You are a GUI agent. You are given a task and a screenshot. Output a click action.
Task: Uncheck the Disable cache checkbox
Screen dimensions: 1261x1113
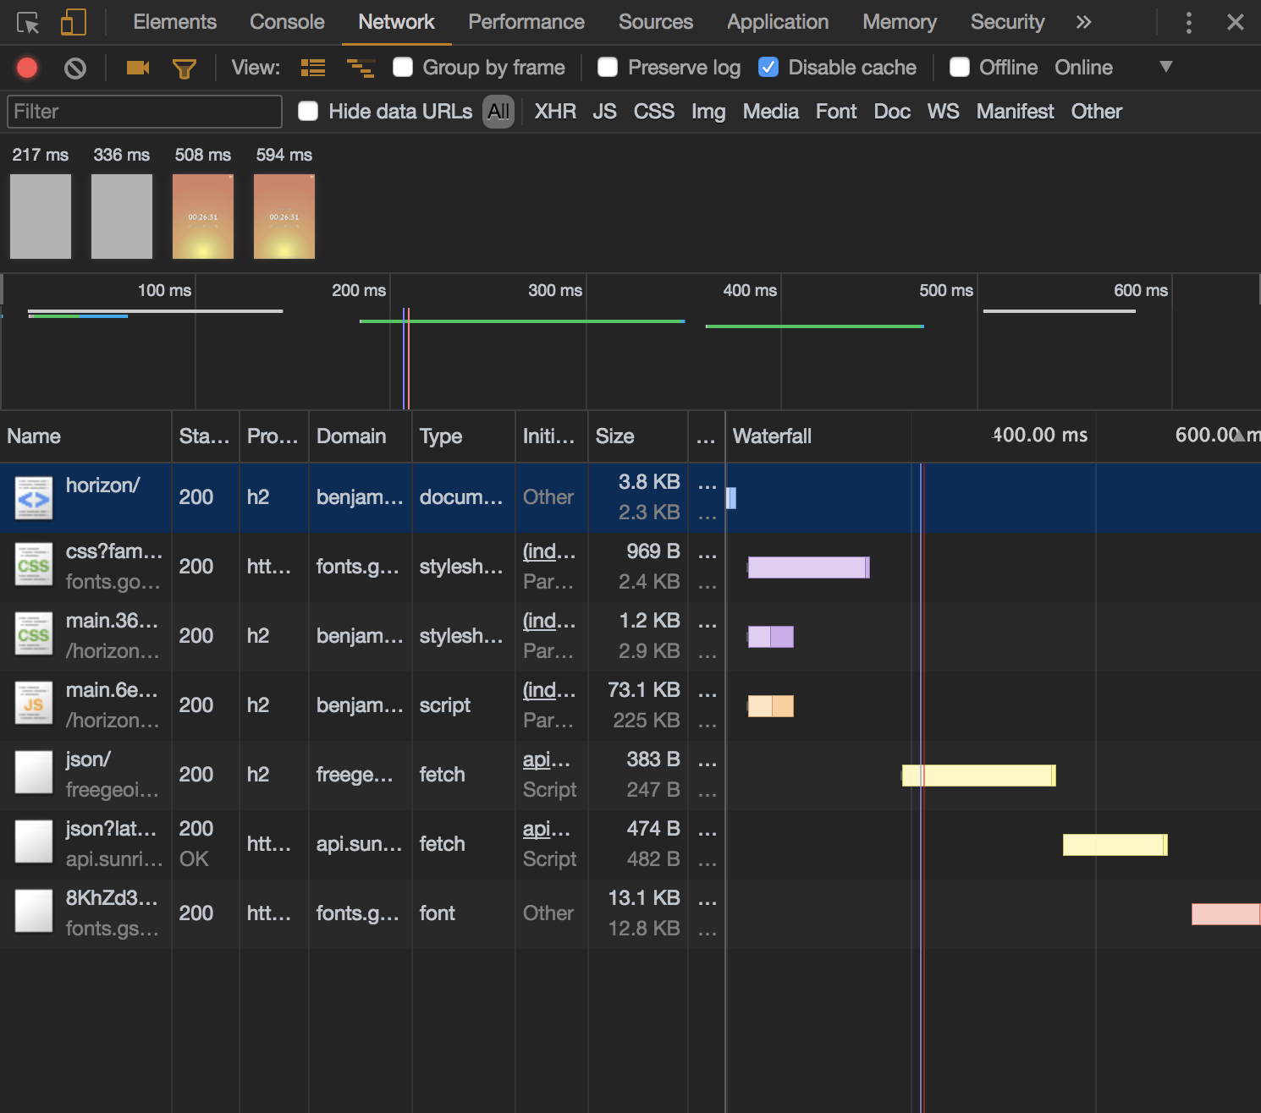(768, 68)
